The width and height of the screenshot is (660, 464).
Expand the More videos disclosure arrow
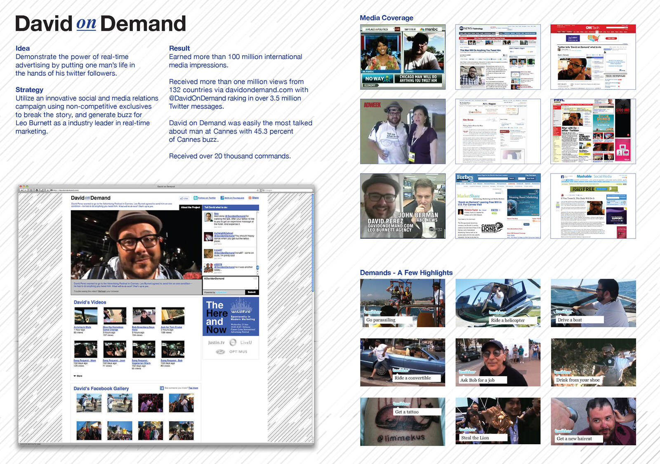(75, 376)
